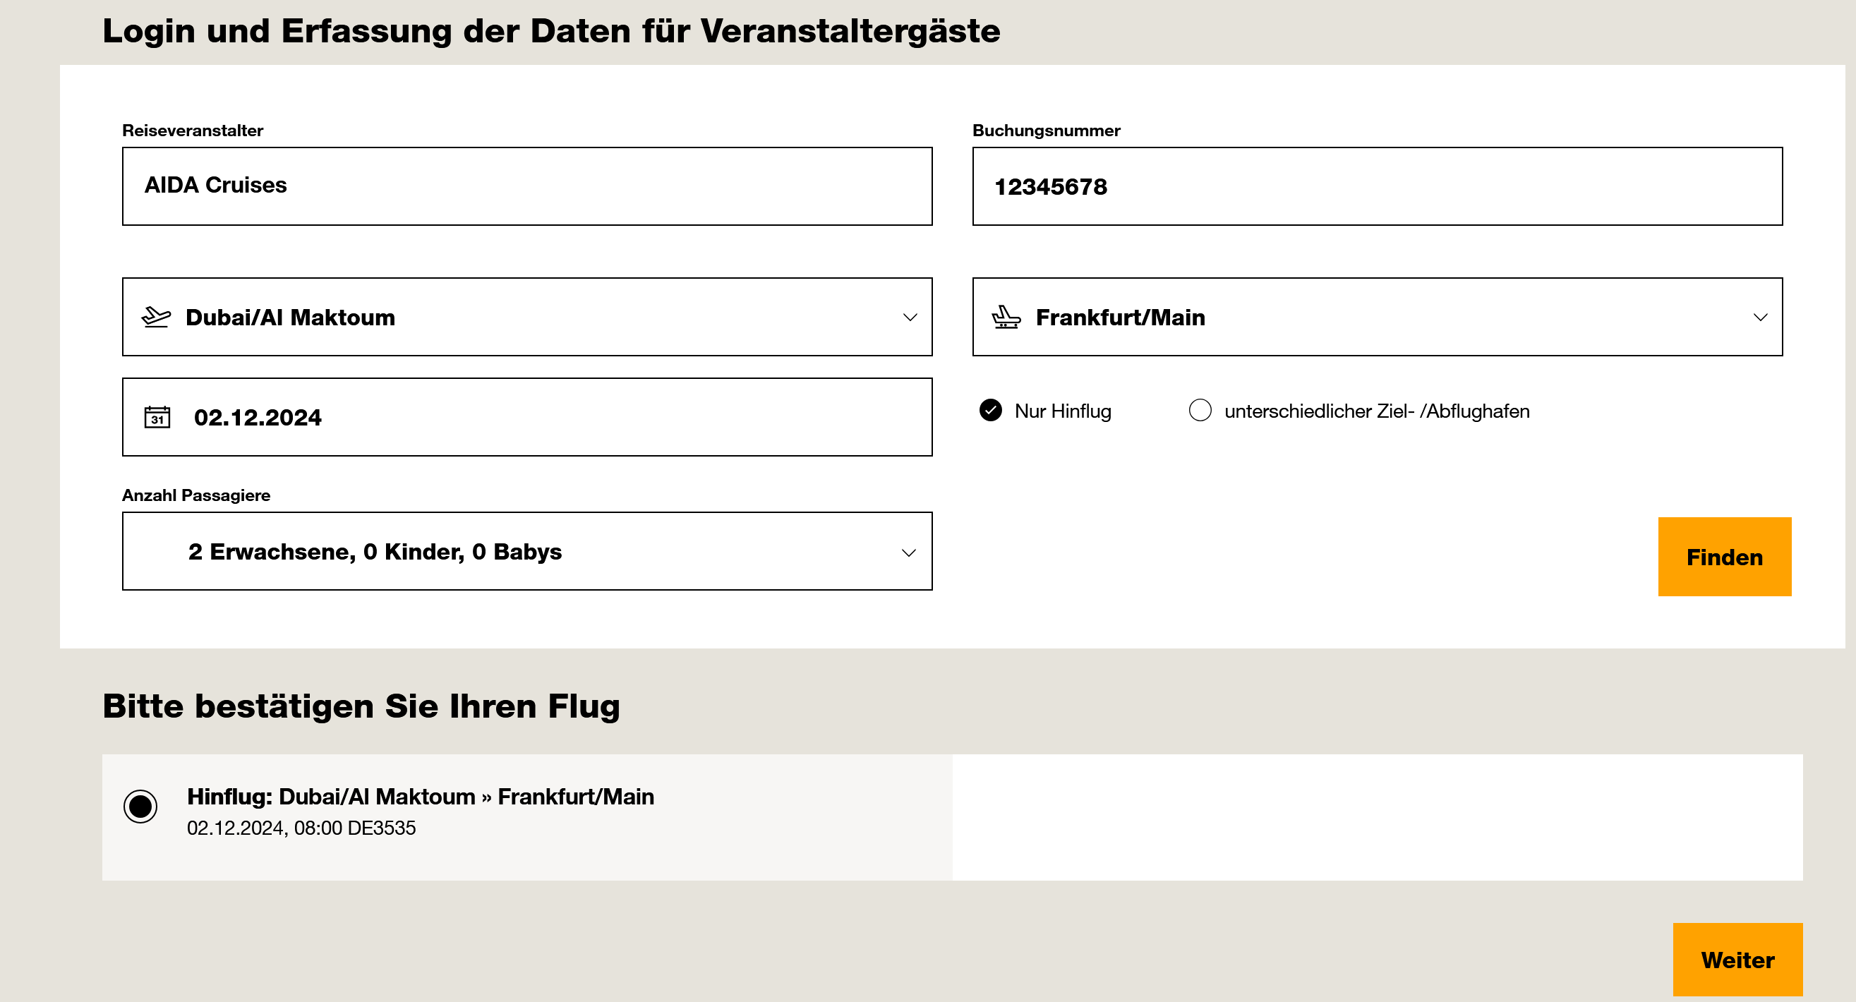
Task: Click the Nur Hinflug label text
Action: tap(1063, 411)
